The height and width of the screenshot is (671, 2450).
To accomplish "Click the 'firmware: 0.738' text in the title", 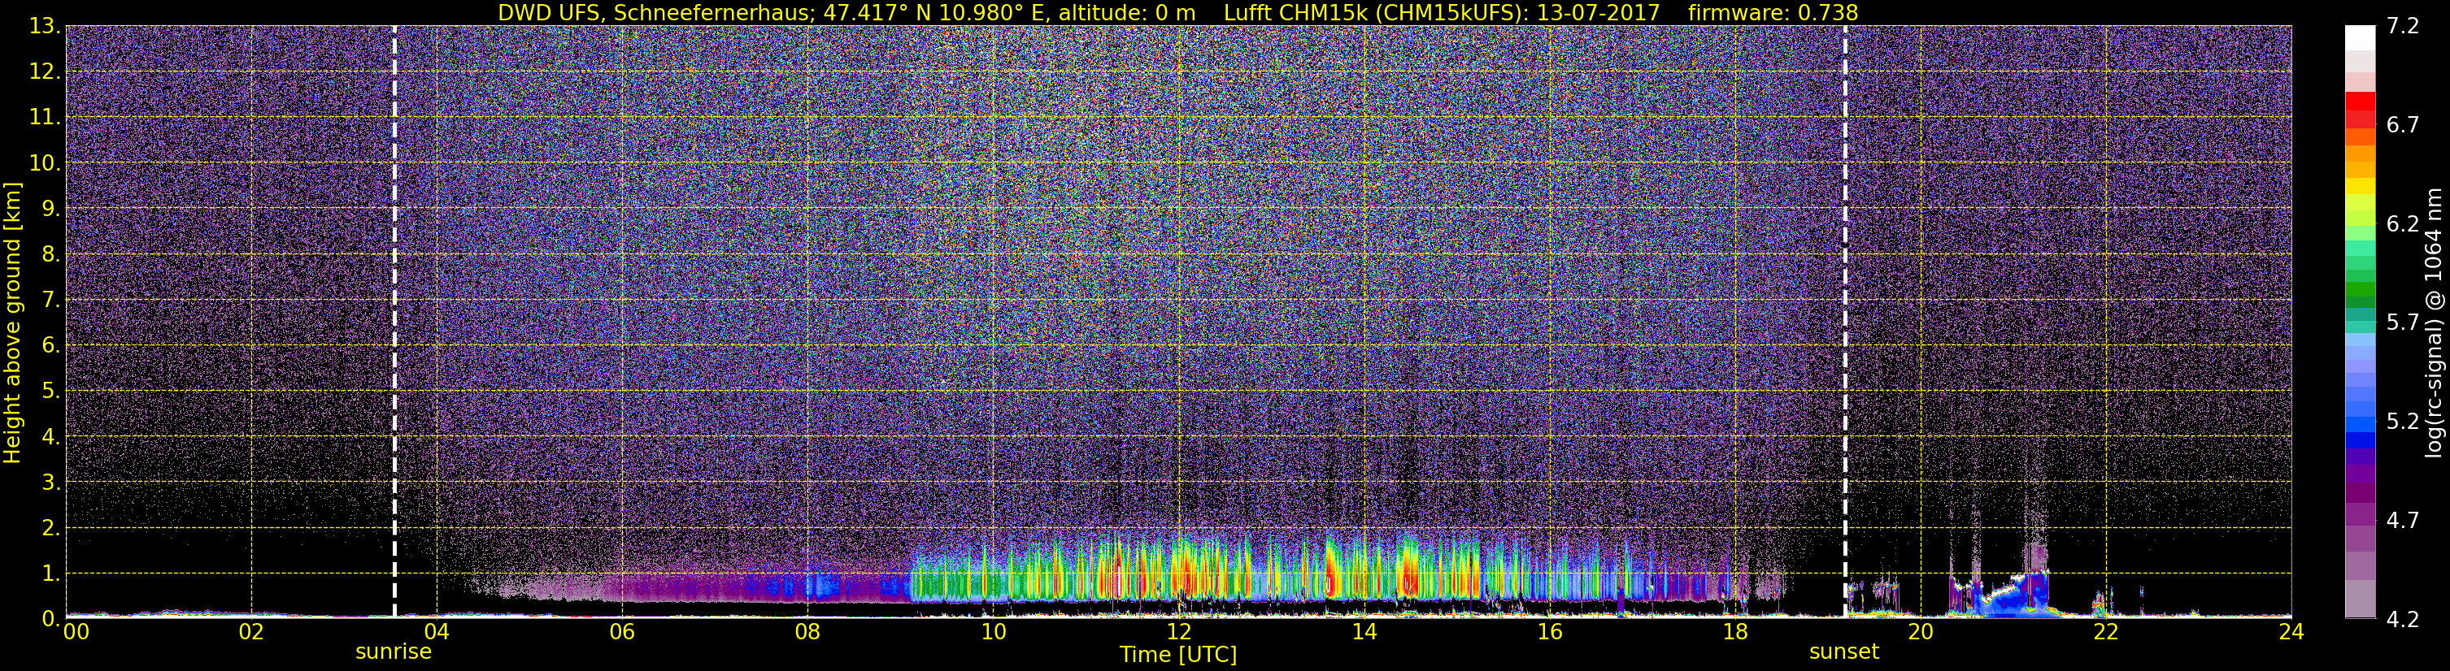I will (x=1773, y=12).
